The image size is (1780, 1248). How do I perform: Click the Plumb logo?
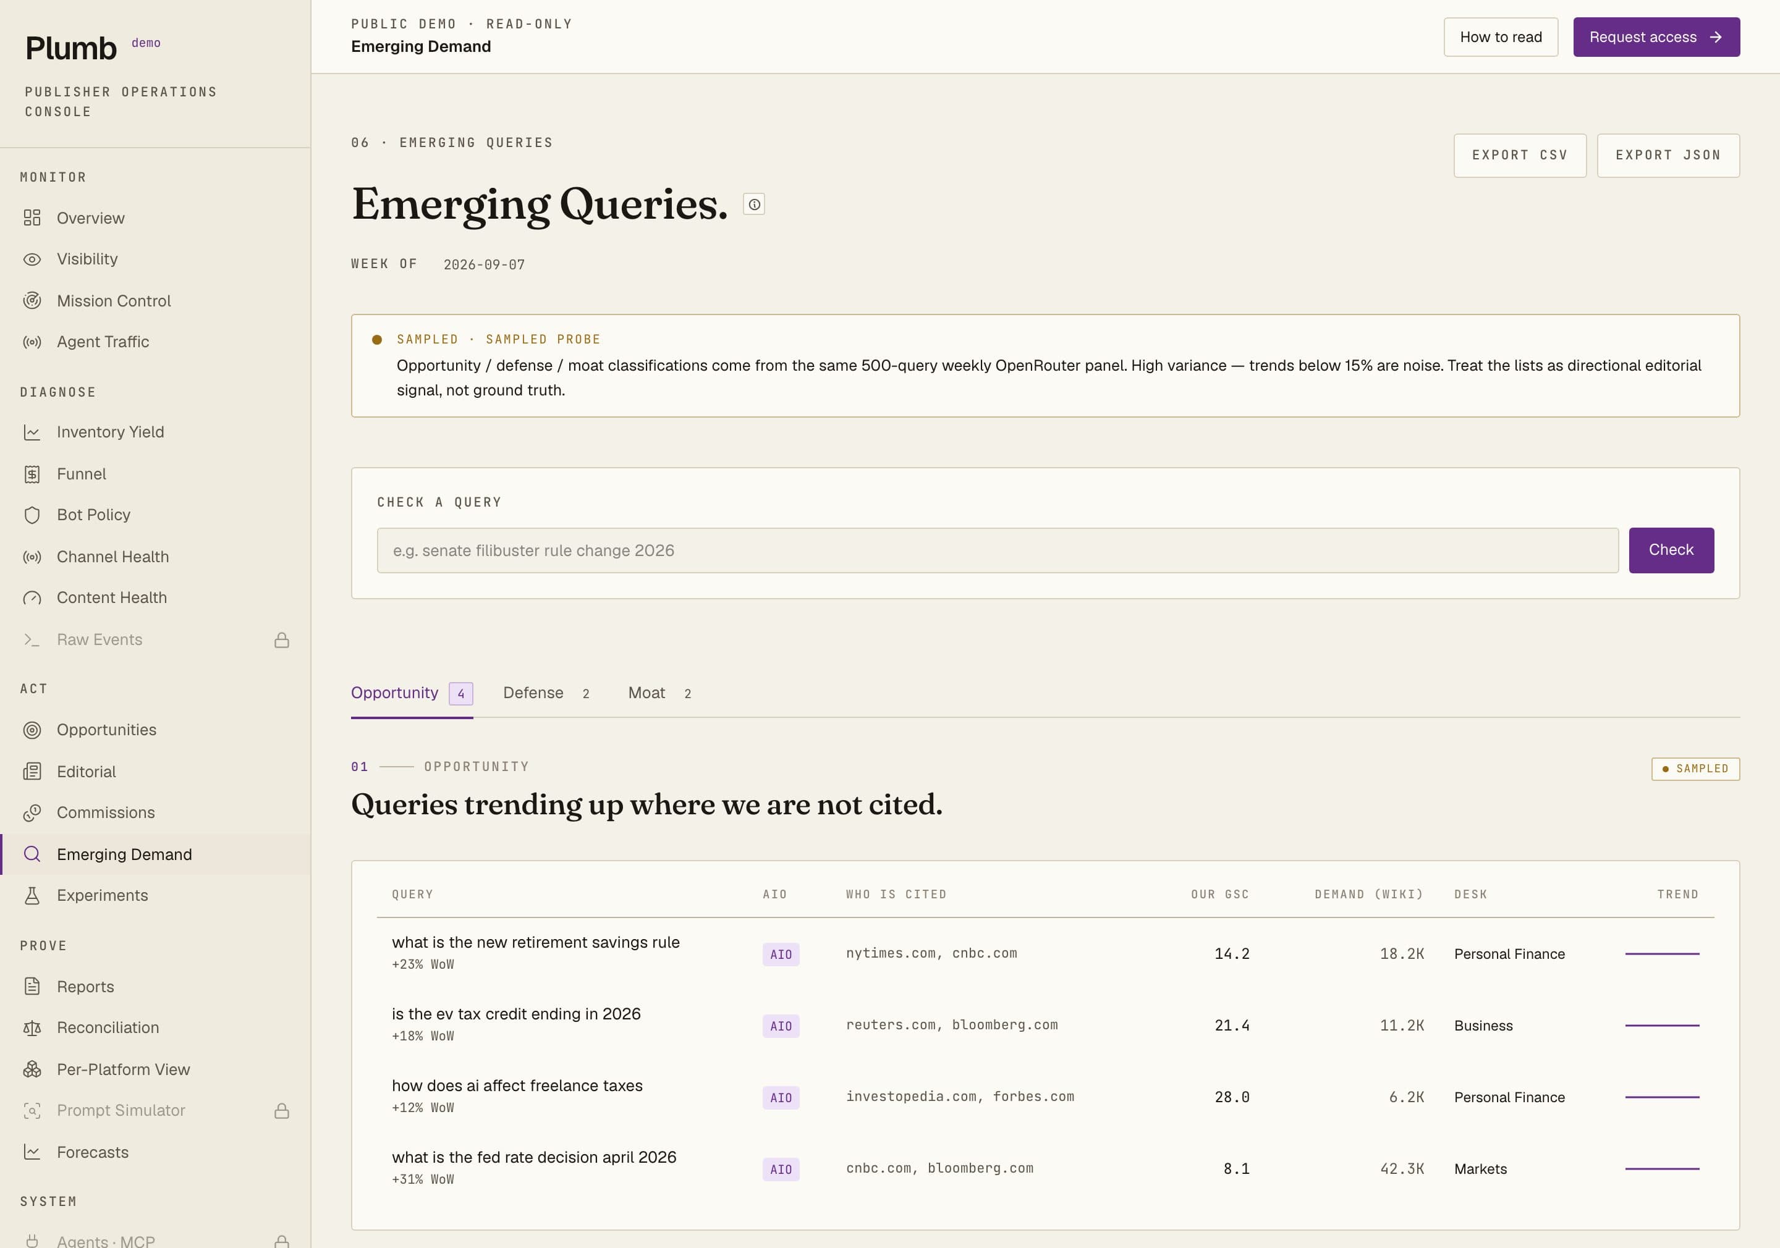click(x=70, y=49)
